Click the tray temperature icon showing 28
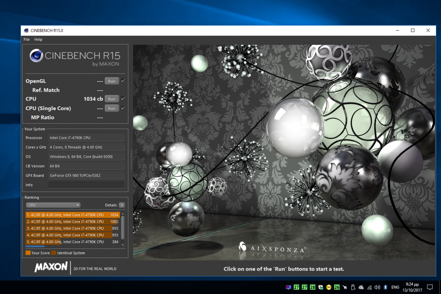 coord(313,287)
